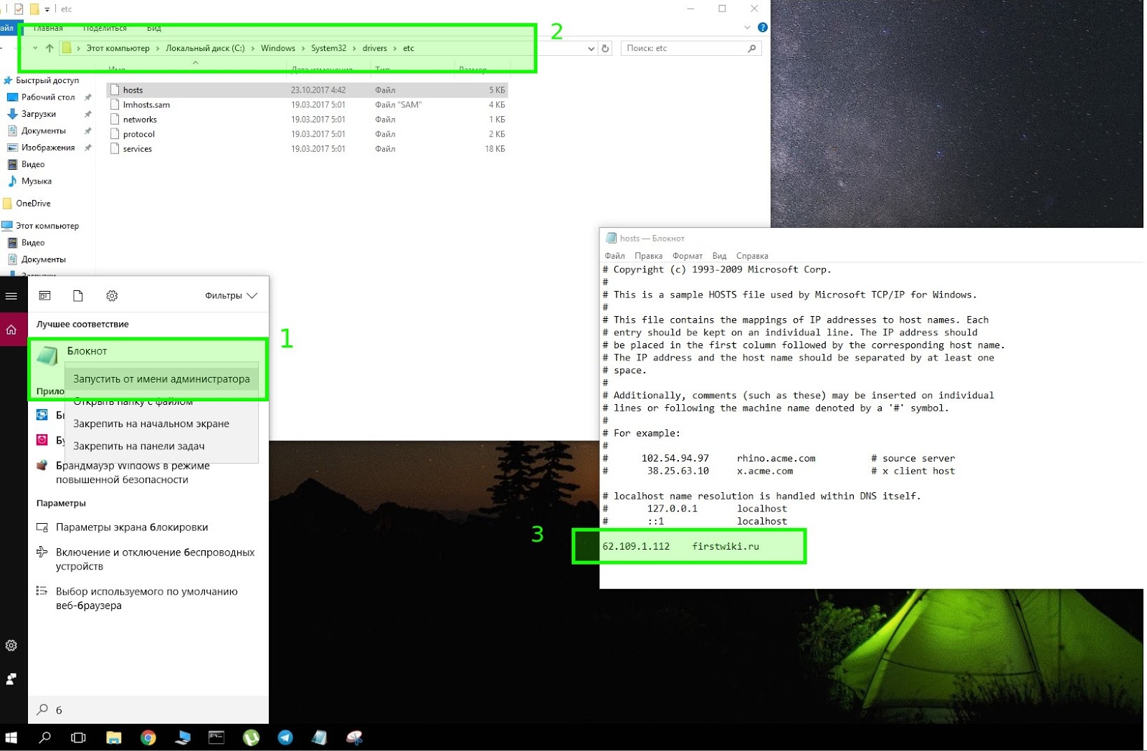Filter search results by settings gear icon
Viewport: 1147px width, 751px height.
tap(112, 295)
